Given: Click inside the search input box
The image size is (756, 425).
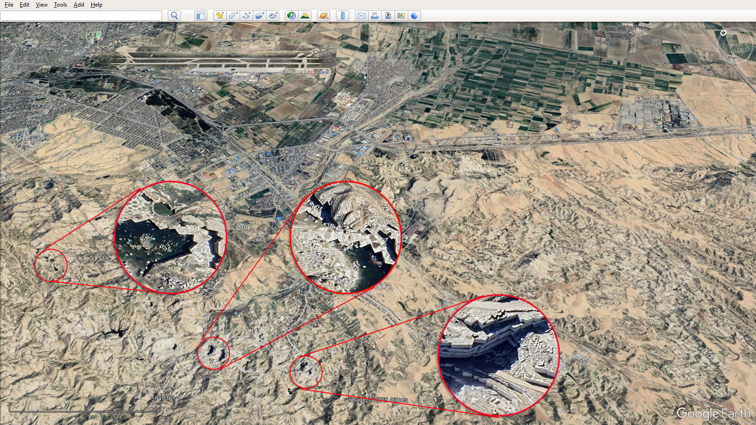Looking at the screenshot, I should click(81, 16).
